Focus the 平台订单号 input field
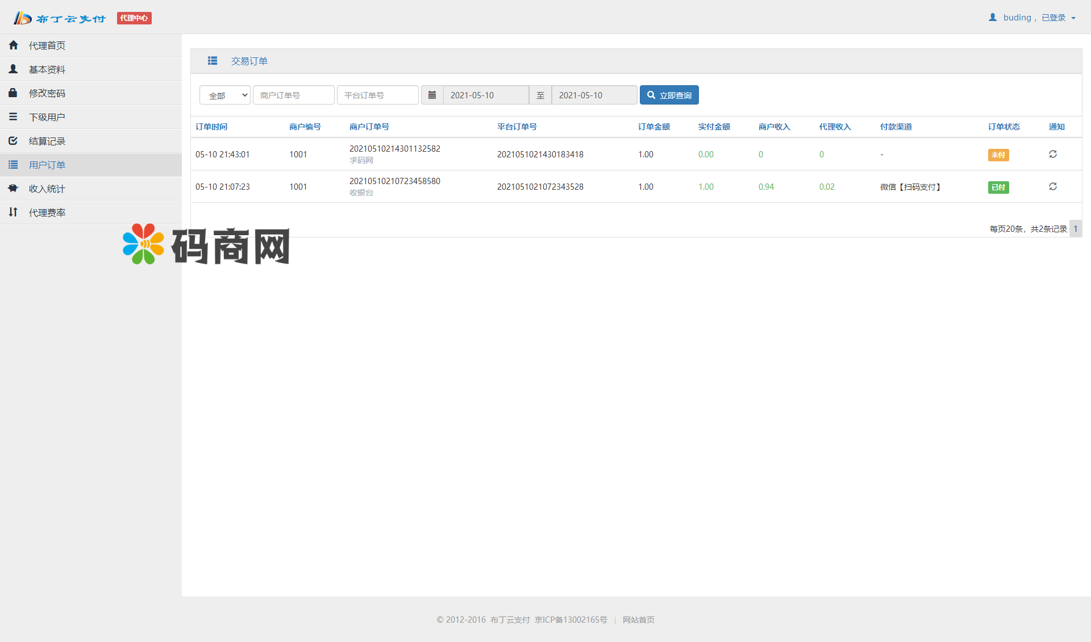Image resolution: width=1091 pixels, height=642 pixels. pyautogui.click(x=377, y=95)
